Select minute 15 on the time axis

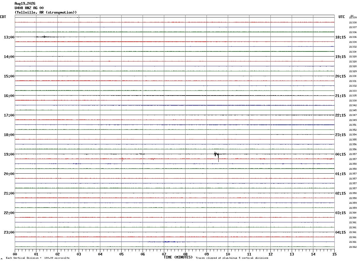(334, 254)
